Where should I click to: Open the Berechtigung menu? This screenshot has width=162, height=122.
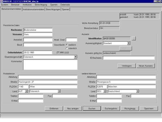pos(41,5)
